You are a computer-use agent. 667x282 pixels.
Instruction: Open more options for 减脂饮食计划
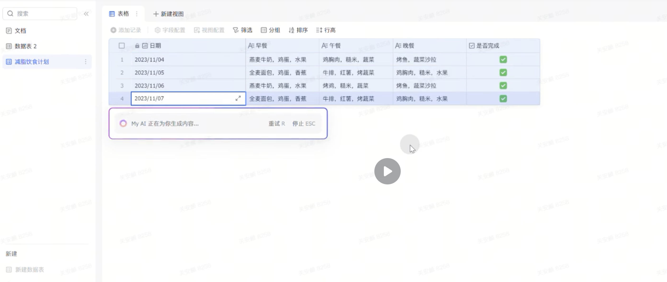pyautogui.click(x=85, y=62)
